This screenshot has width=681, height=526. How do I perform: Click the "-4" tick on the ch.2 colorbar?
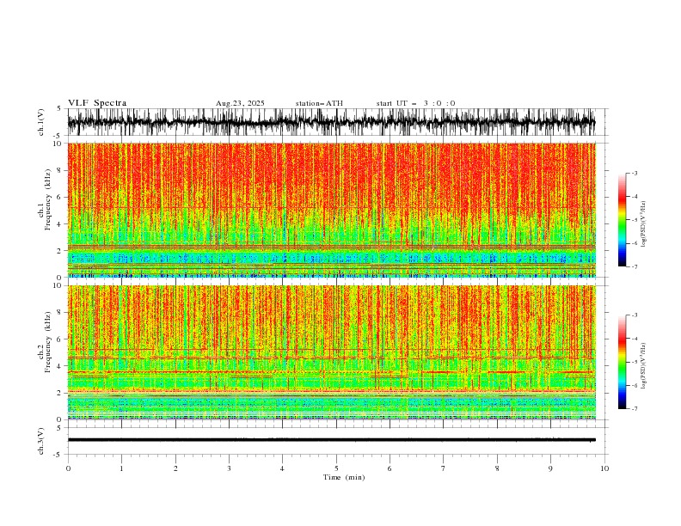click(635, 339)
